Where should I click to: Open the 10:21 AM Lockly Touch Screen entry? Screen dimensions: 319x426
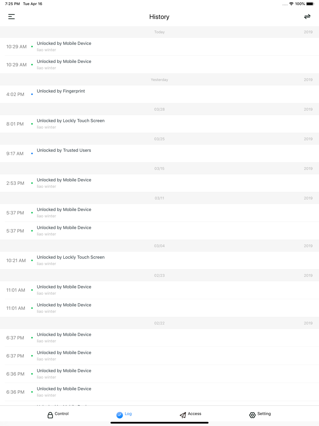point(159,260)
